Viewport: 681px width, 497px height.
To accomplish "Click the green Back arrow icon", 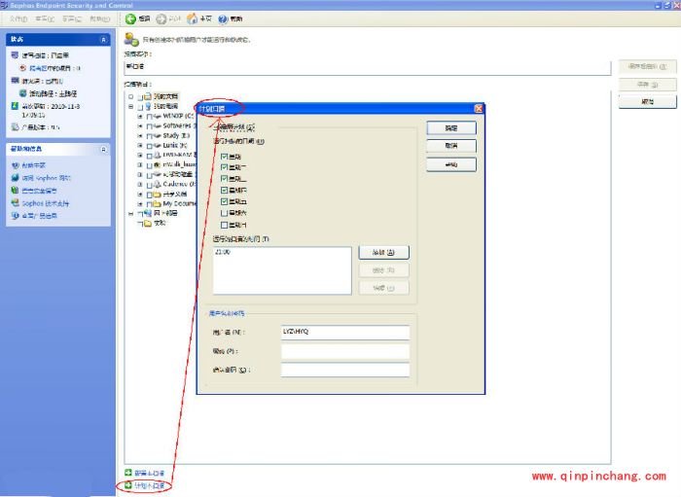I will [130, 18].
